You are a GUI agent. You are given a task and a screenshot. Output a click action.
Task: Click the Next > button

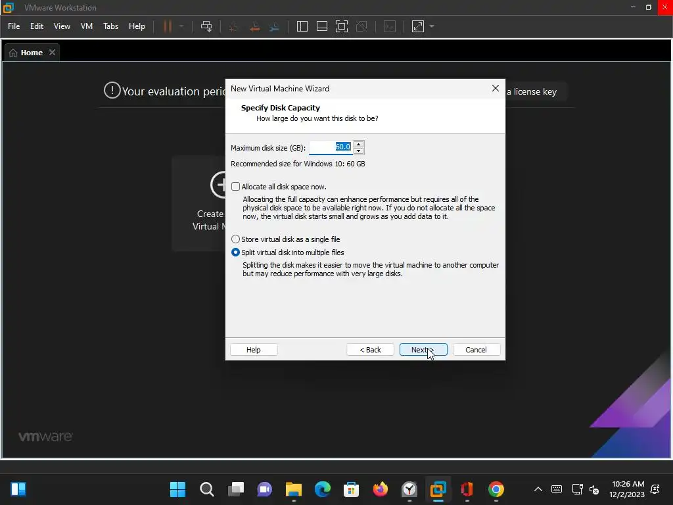pos(423,350)
